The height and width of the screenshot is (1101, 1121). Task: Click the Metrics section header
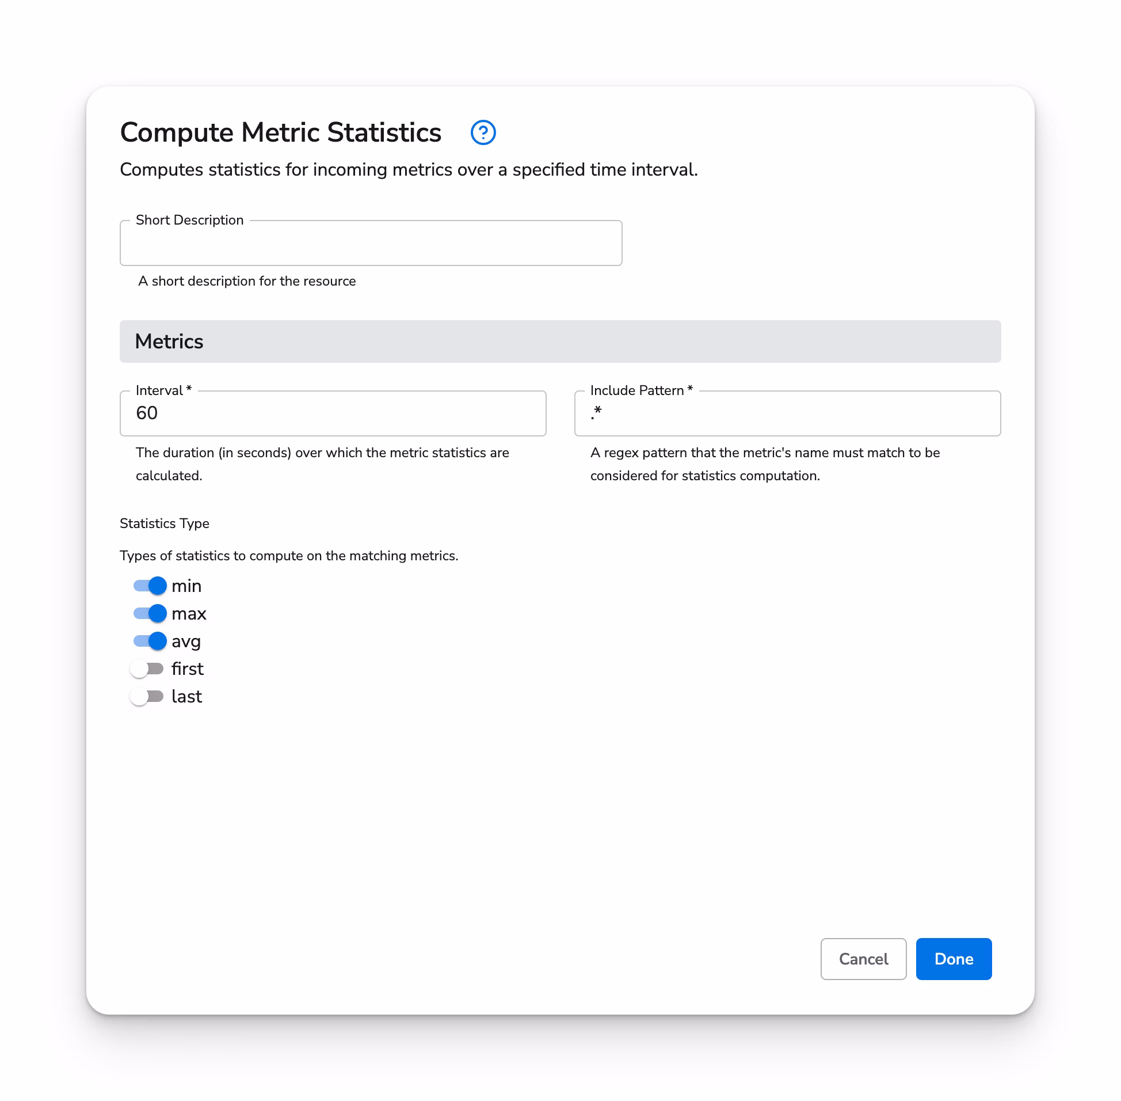coord(169,341)
